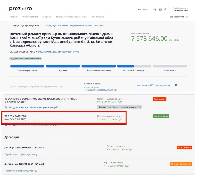Click the edit icon before 'На що звернути увагу'
Screen dimensions: 198x175
pyautogui.click(x=11, y=87)
